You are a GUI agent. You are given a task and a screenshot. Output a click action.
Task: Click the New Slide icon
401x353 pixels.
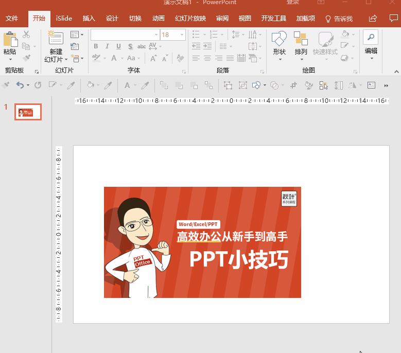coord(56,39)
